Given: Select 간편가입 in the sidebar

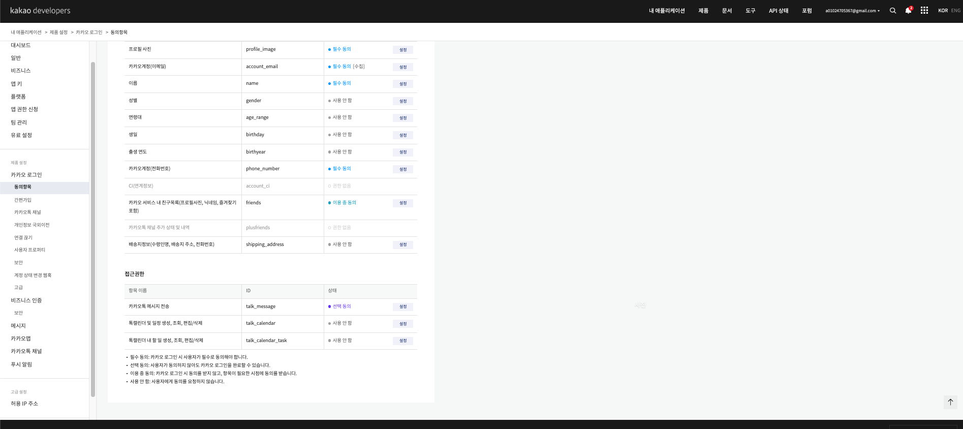Looking at the screenshot, I should click(x=23, y=200).
